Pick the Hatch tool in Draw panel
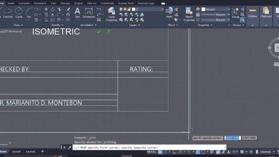 (36, 20)
